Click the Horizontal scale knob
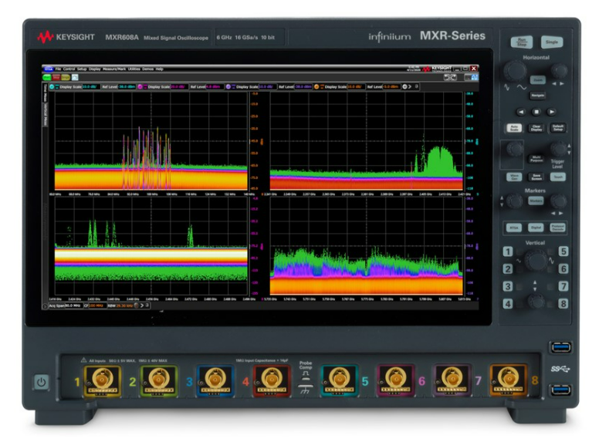 tap(515, 71)
